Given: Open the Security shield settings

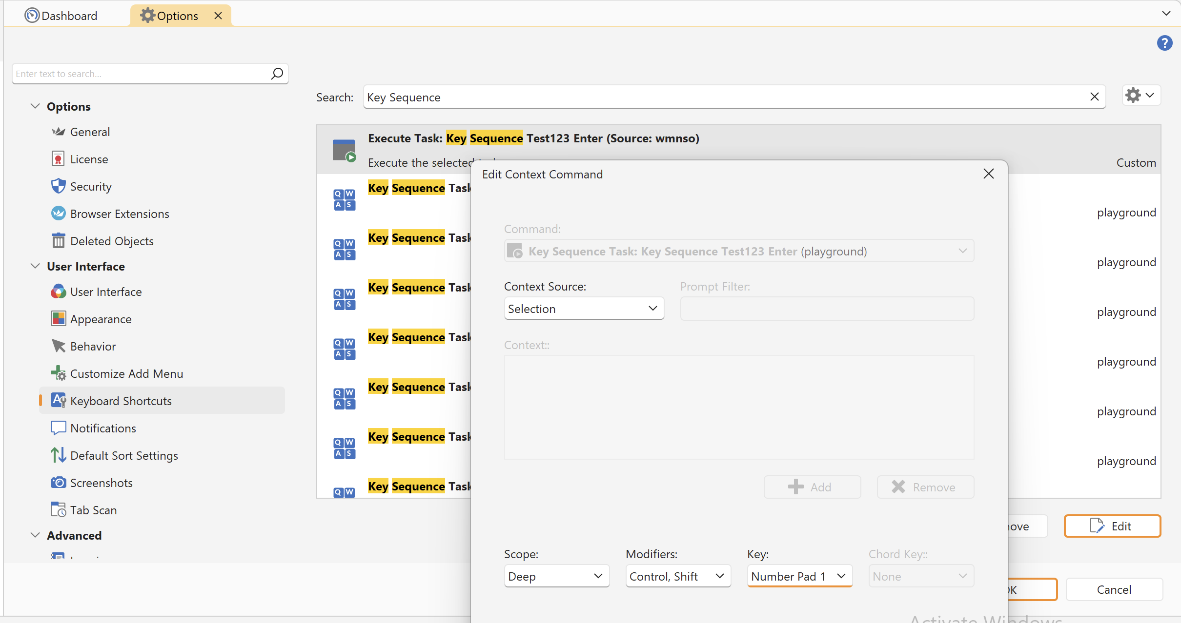Looking at the screenshot, I should click(91, 187).
